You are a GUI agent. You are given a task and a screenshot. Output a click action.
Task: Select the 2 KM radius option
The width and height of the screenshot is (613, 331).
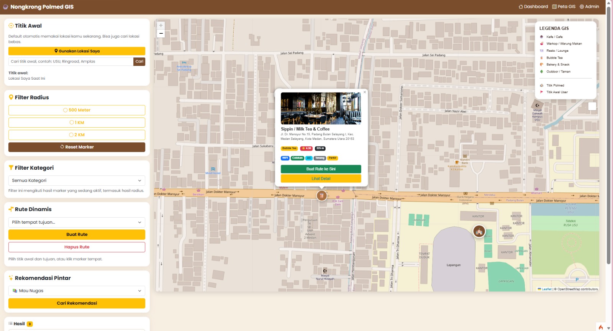click(77, 135)
